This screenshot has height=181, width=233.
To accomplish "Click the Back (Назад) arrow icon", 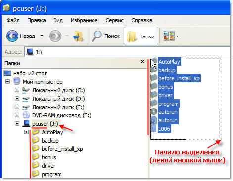I will pos(12,36).
